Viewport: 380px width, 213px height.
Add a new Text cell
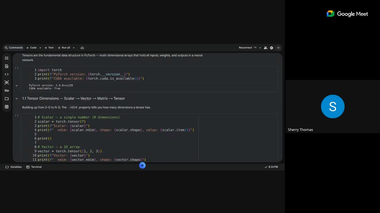[49, 48]
